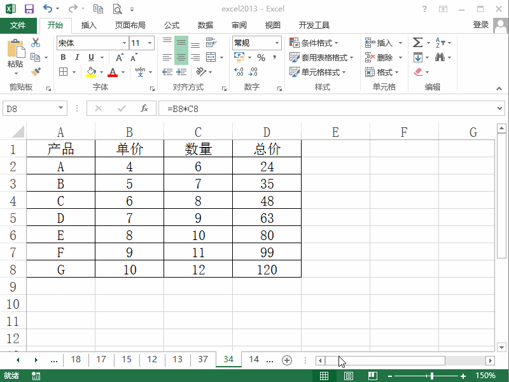Switch to Normal view from status bar
Image resolution: width=509 pixels, height=382 pixels.
pos(324,376)
